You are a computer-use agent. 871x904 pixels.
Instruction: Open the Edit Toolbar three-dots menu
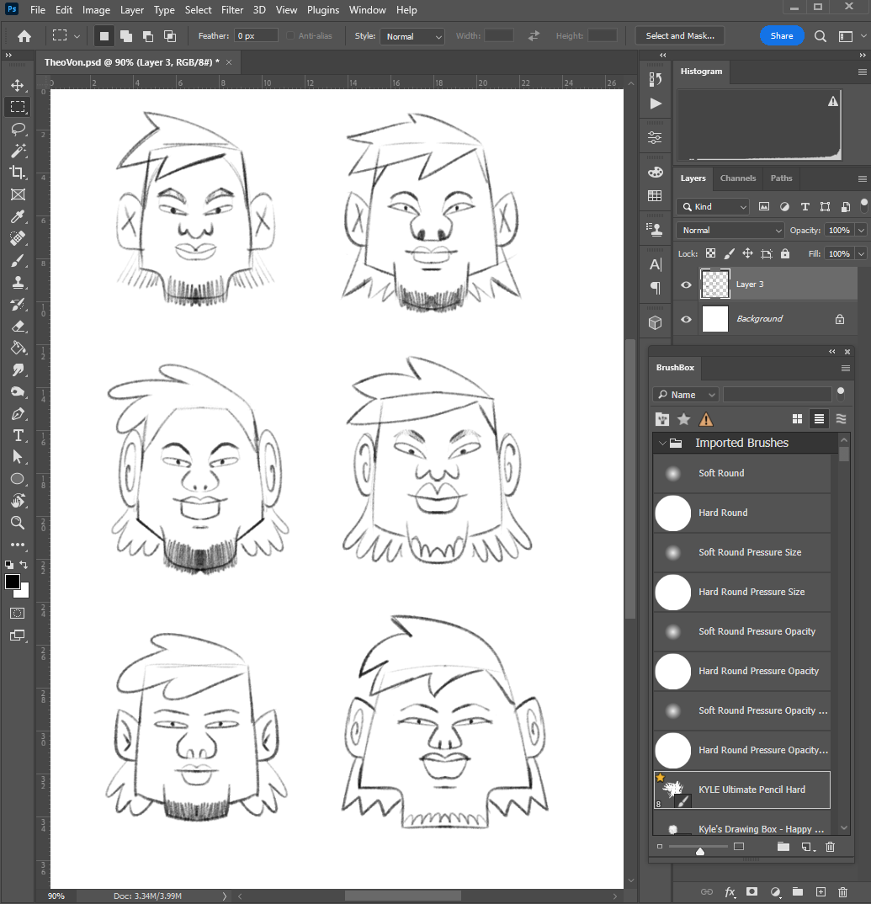[x=18, y=545]
